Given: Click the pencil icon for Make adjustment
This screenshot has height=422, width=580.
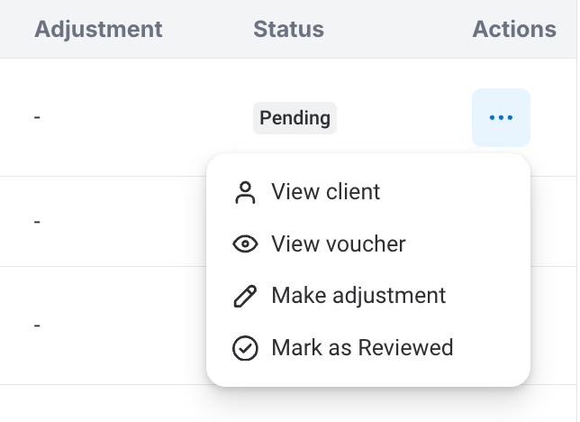Looking at the screenshot, I should click(245, 296).
